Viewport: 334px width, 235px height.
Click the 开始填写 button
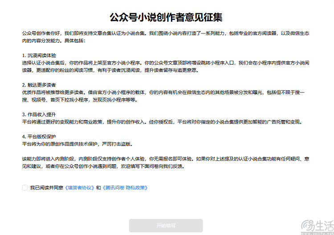coord(166,225)
